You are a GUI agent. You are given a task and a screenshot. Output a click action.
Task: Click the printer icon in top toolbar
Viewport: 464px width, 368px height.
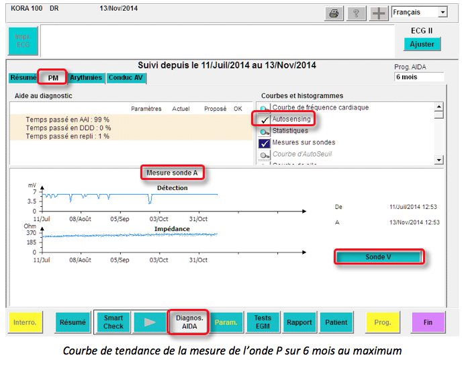click(334, 13)
